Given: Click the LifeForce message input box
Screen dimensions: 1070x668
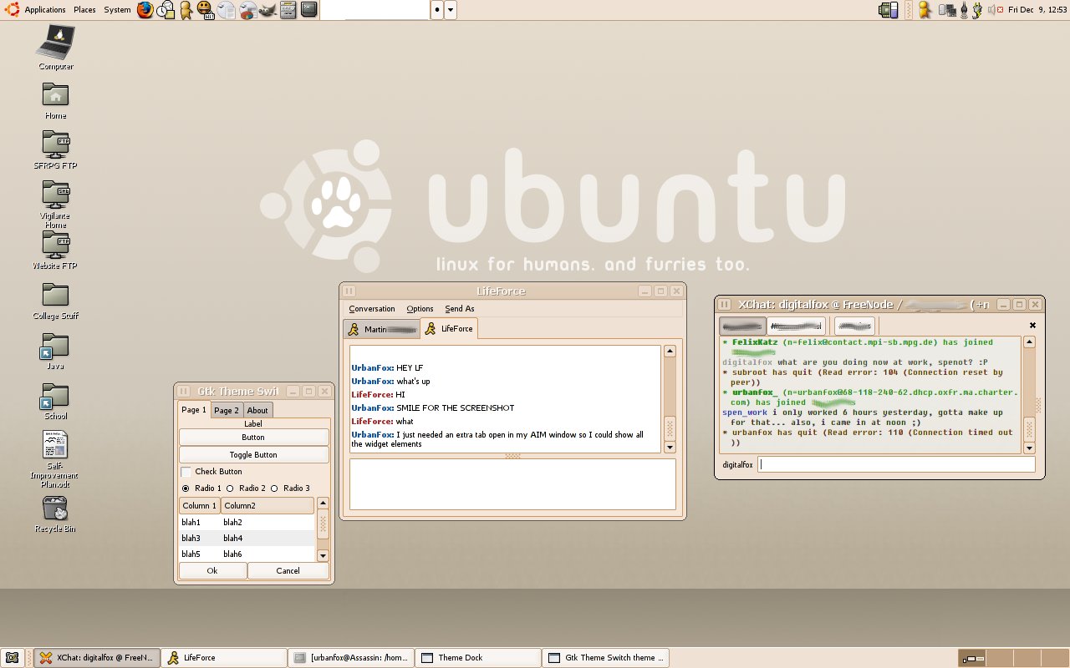Looking at the screenshot, I should (x=512, y=484).
